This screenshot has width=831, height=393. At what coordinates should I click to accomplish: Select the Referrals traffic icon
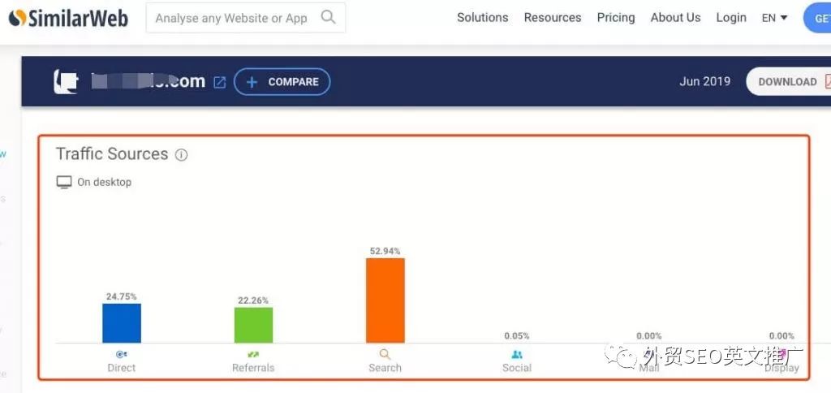coord(253,354)
